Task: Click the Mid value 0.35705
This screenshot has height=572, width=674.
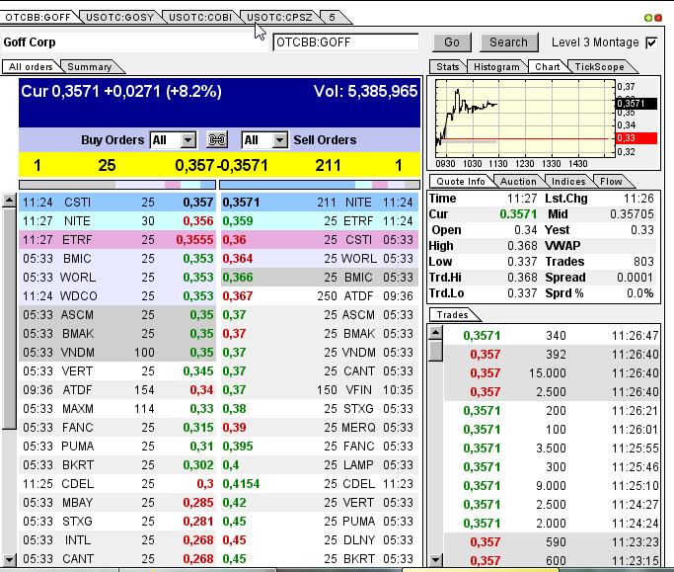Action: click(x=632, y=214)
